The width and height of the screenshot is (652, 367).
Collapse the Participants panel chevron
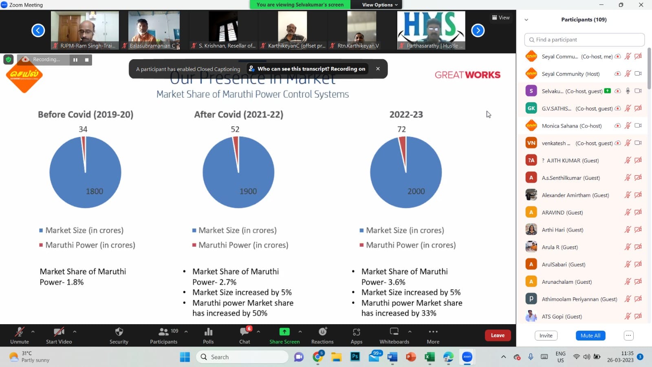click(x=526, y=20)
